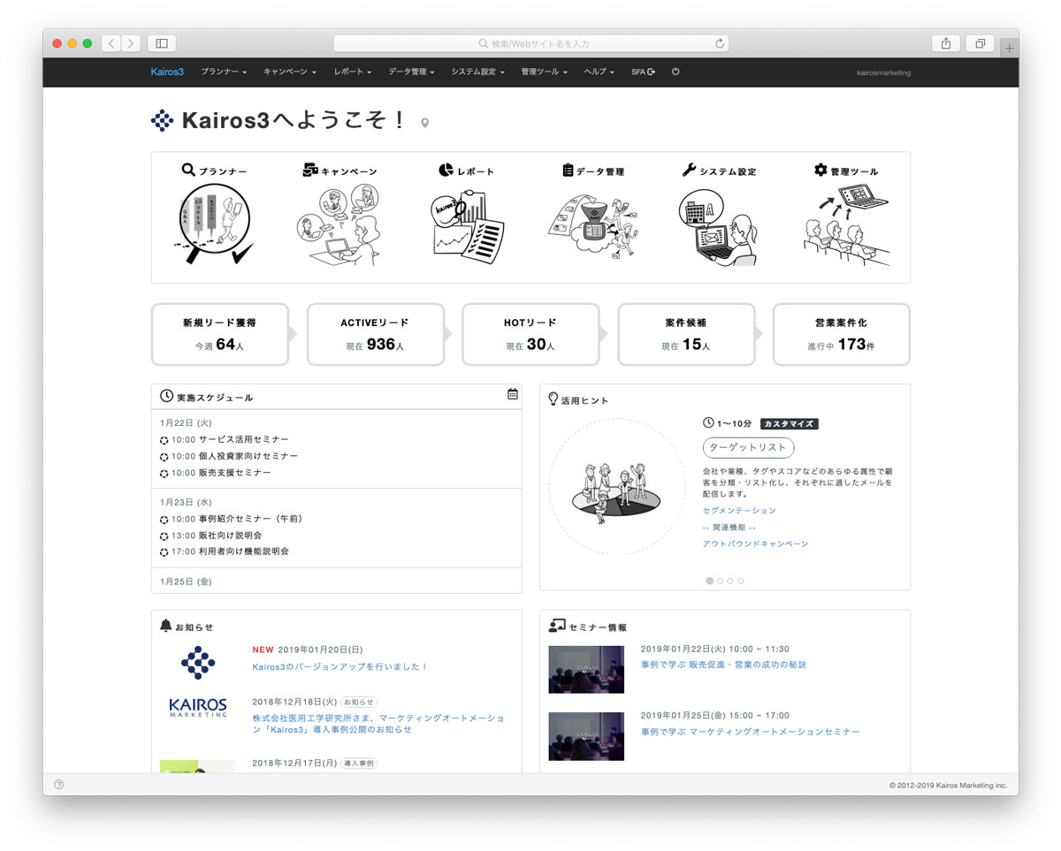This screenshot has width=1061, height=851.
Task: Open the プランナー dropdown in the navbar
Action: [x=224, y=72]
